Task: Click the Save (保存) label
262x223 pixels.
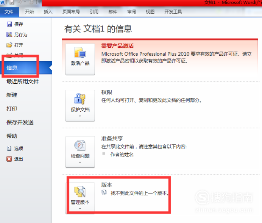Action: pyautogui.click(x=19, y=24)
